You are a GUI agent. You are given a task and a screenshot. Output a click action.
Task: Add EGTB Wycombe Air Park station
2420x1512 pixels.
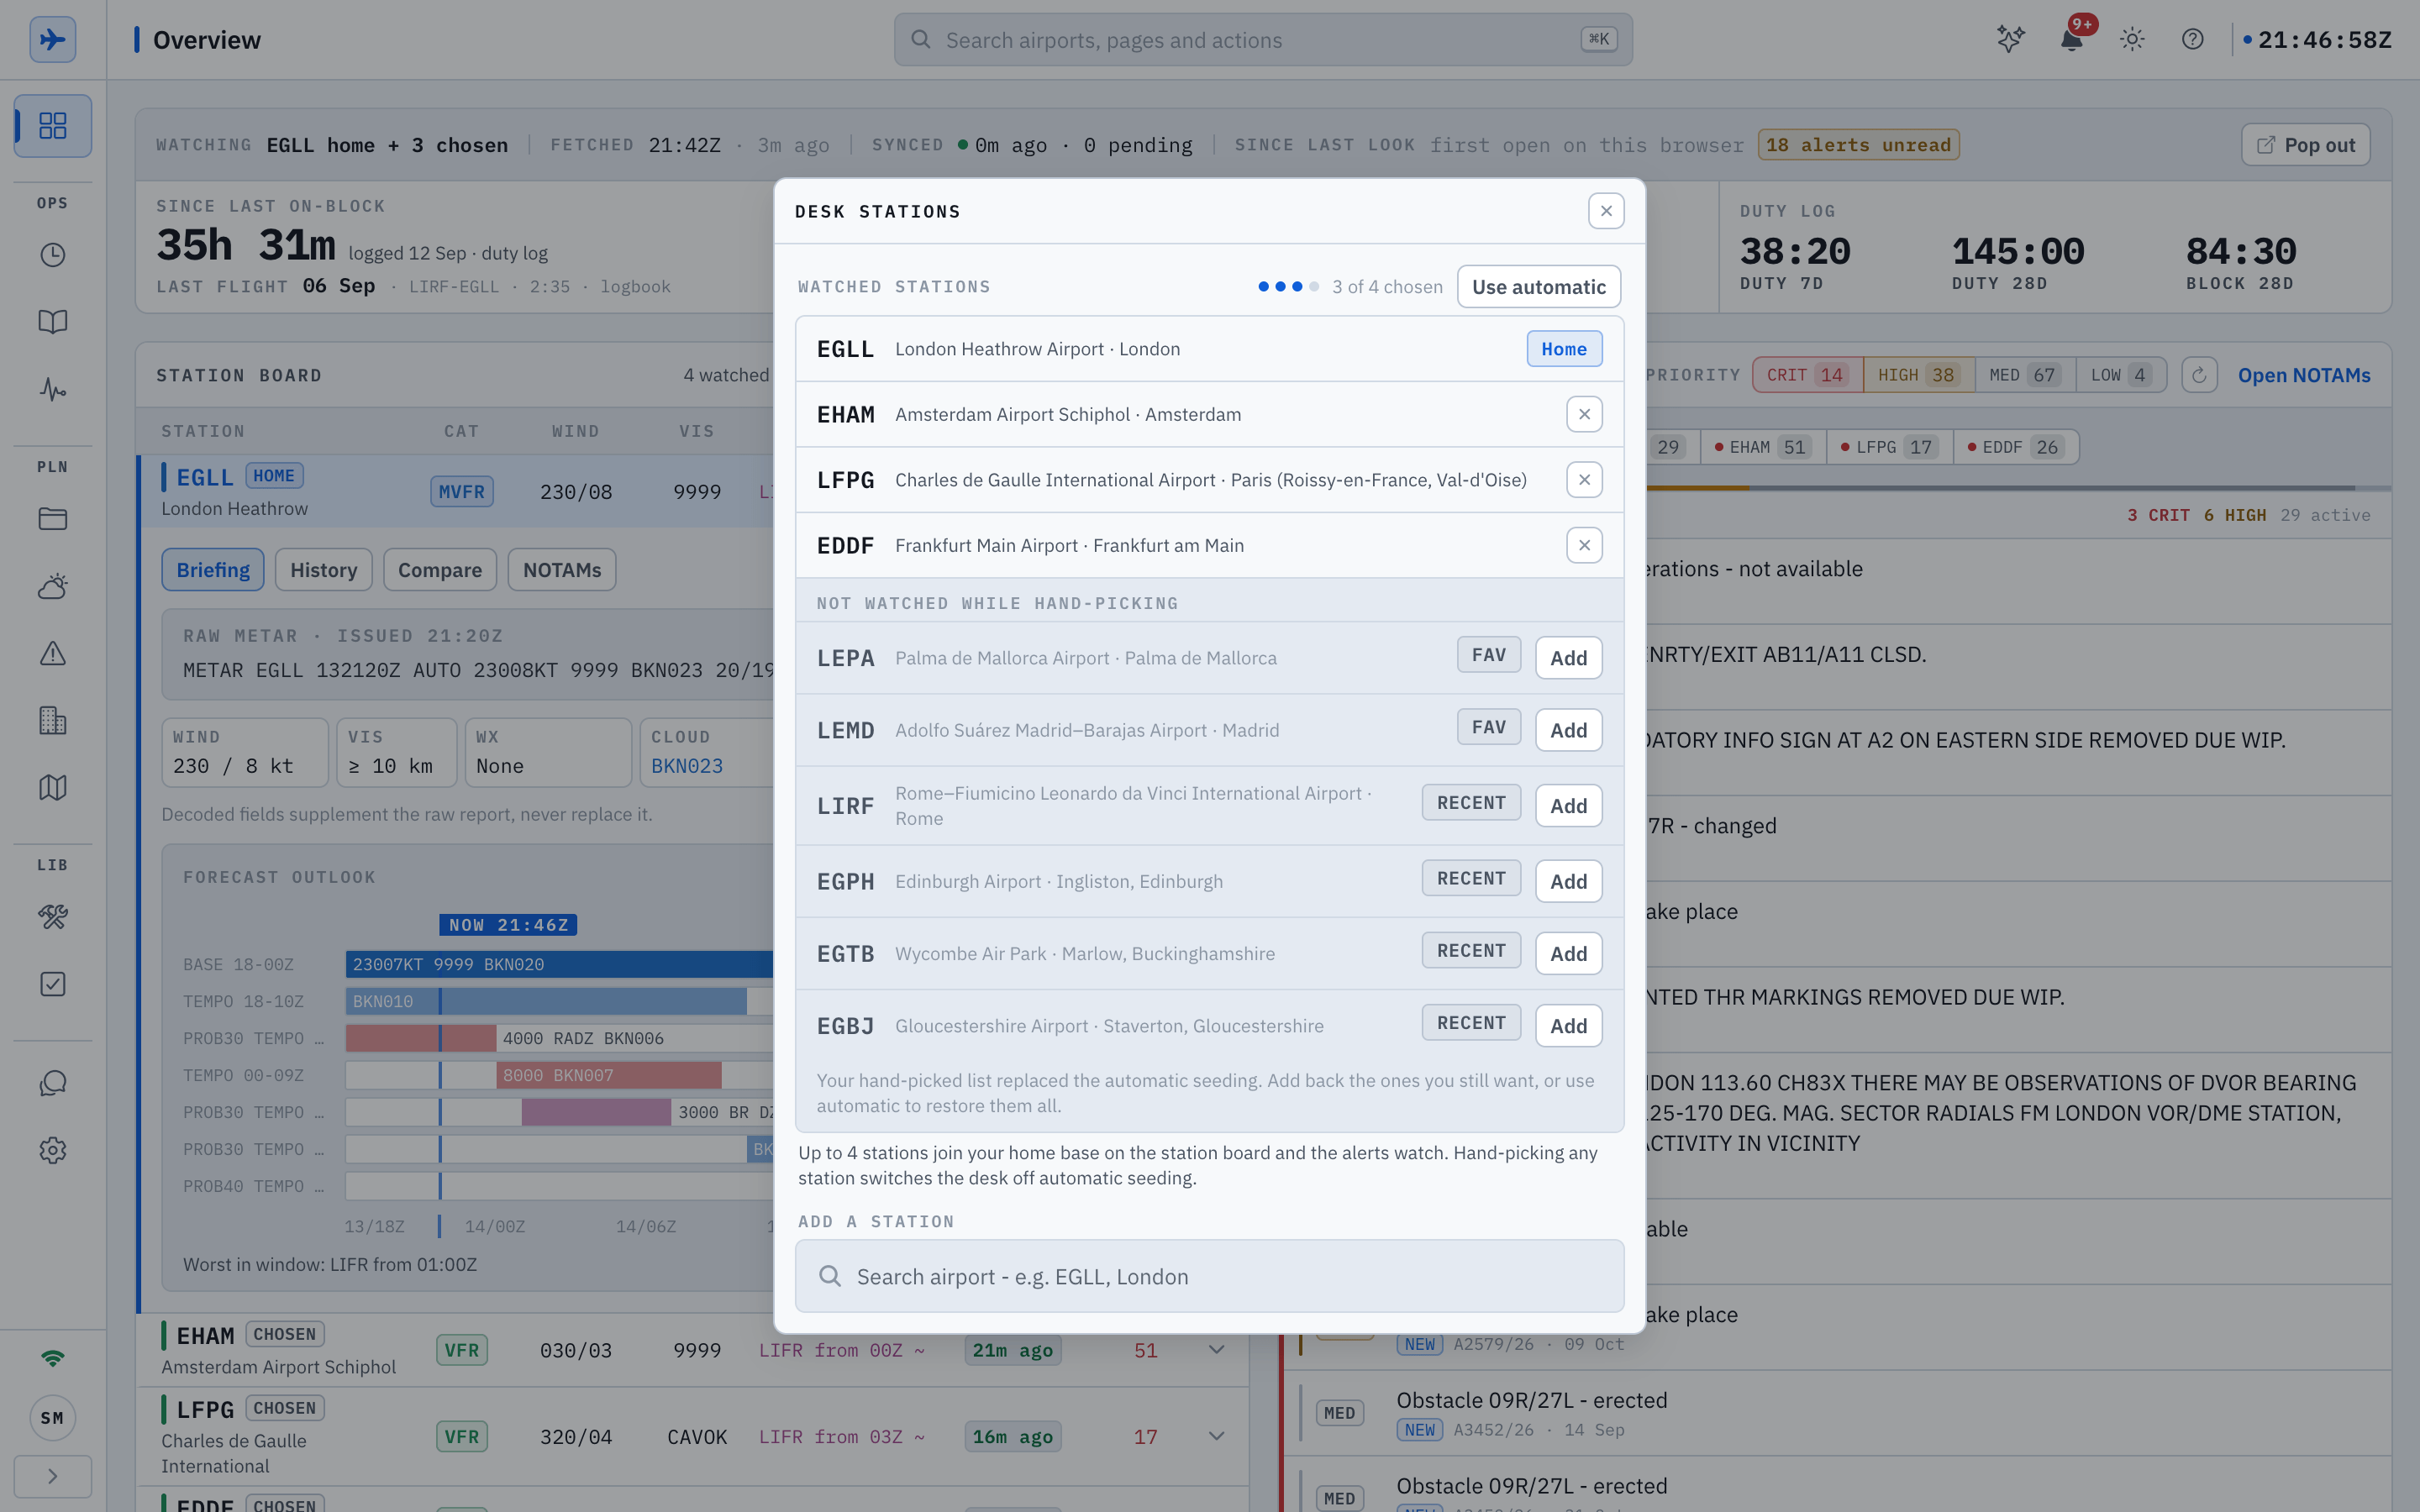1568,954
